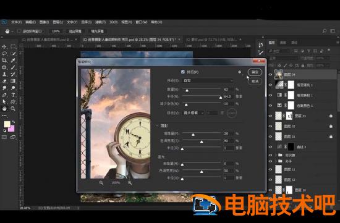Screen dimensions: 340x223
Task: Toggle the 预览 Preview checkbox
Action: [183, 72]
